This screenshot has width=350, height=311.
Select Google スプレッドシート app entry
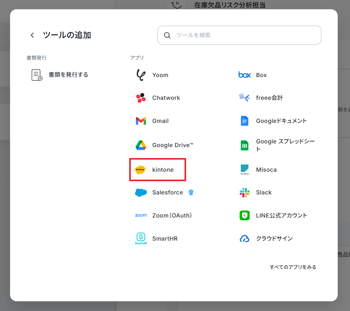pos(285,145)
